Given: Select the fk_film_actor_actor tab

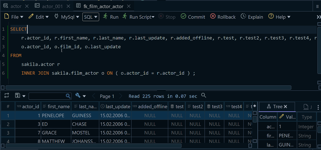Looking at the screenshot, I should click(x=100, y=6).
